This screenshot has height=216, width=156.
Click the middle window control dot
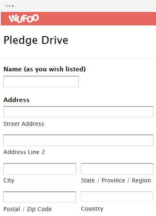click(10, 6)
